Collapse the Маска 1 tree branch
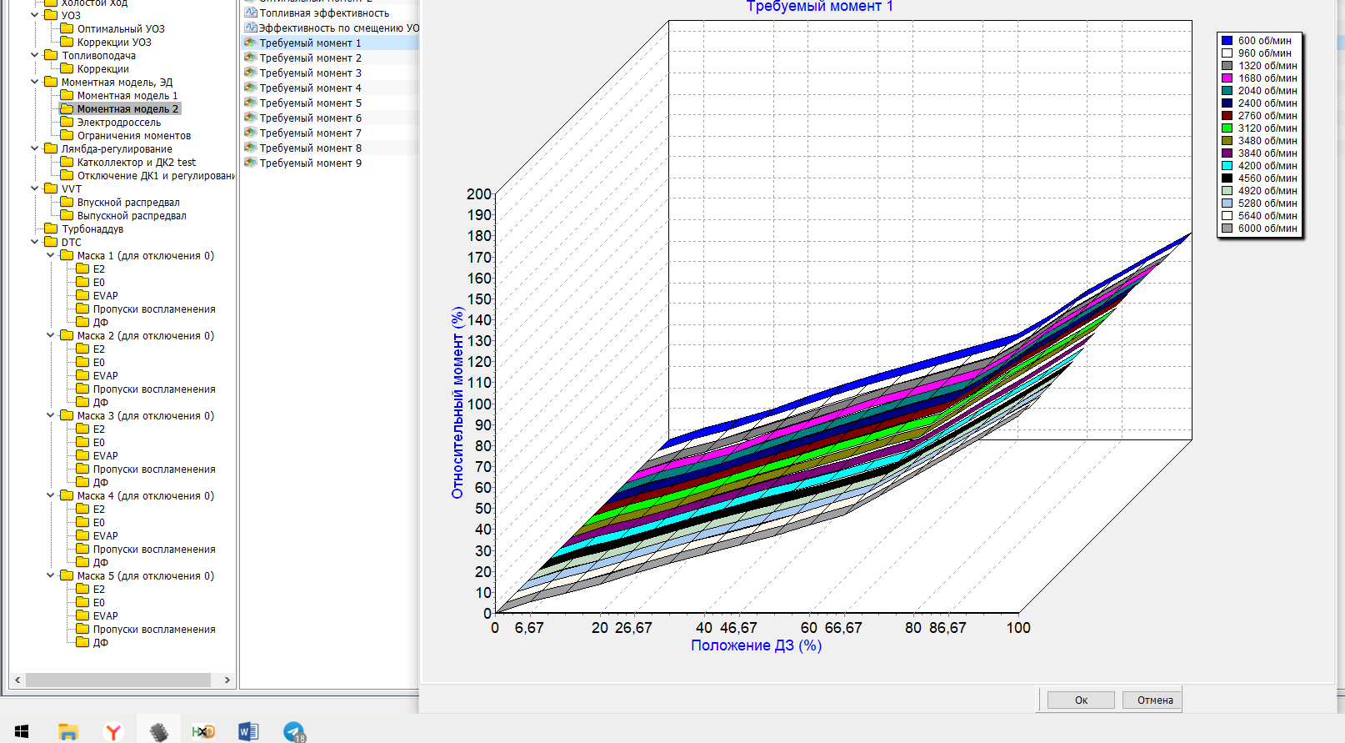1345x743 pixels. tap(51, 256)
